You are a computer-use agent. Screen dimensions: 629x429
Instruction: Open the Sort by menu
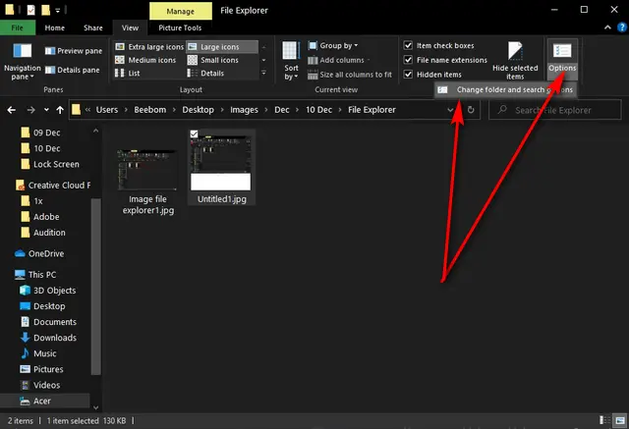291,61
